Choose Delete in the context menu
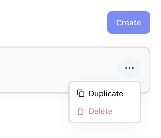The width and height of the screenshot is (161, 138). click(105, 111)
